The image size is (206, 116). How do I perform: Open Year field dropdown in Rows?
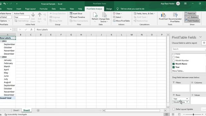(187, 99)
